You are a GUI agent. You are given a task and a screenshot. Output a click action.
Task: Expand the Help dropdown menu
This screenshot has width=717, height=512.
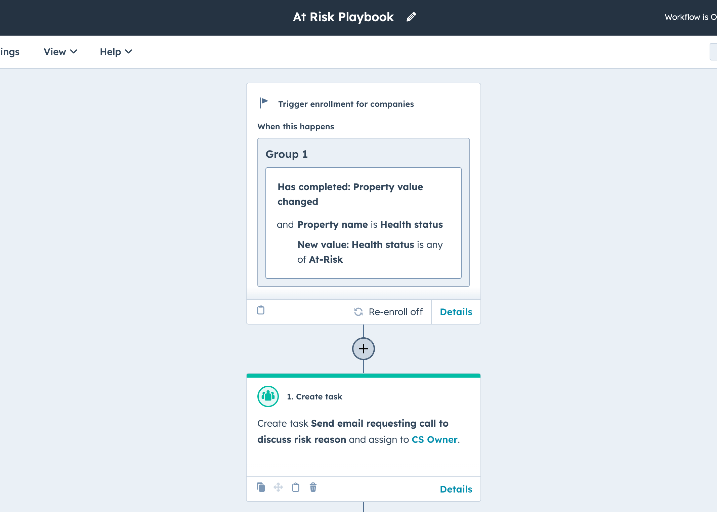[116, 52]
